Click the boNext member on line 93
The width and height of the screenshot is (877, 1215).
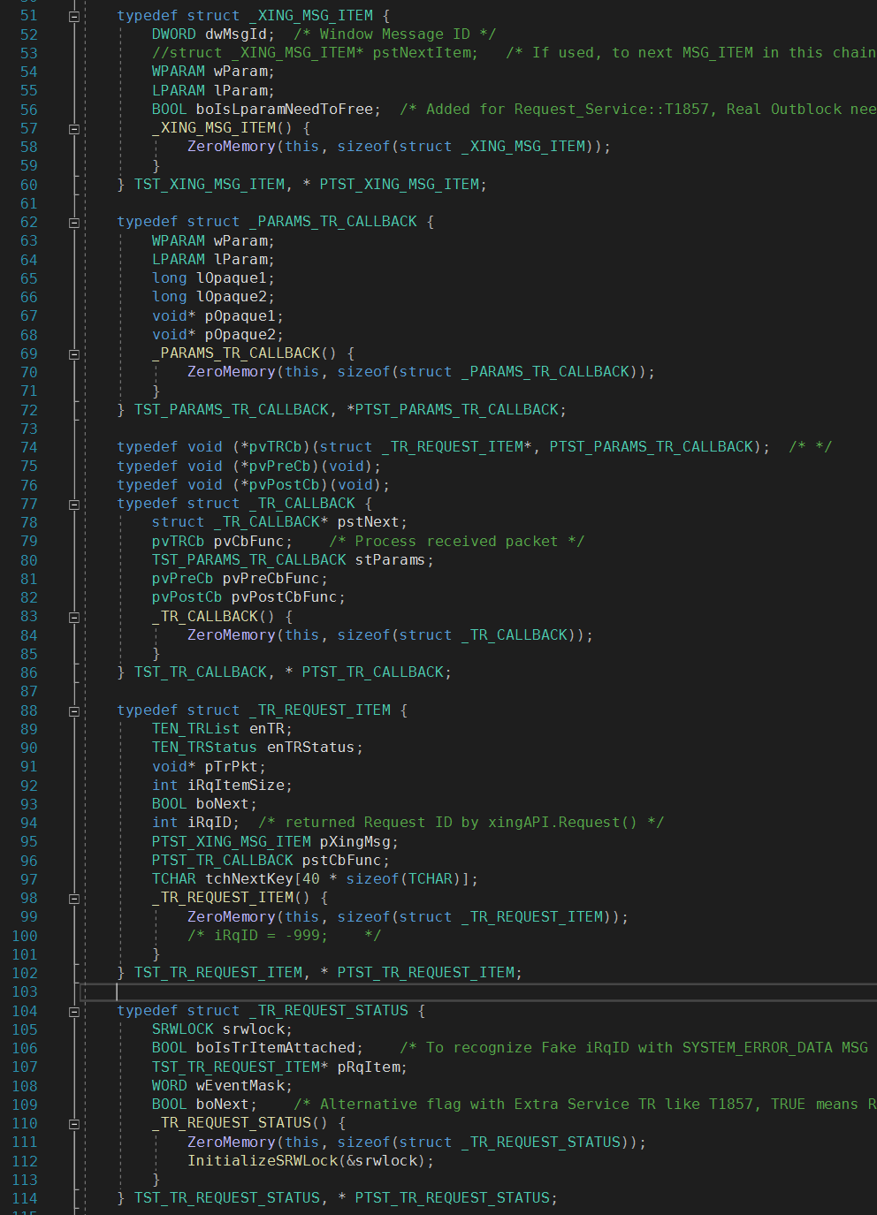click(x=222, y=804)
